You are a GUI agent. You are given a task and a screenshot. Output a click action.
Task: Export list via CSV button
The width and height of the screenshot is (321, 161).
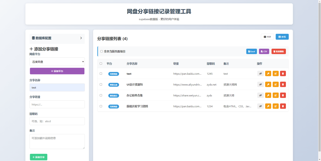(264, 51)
